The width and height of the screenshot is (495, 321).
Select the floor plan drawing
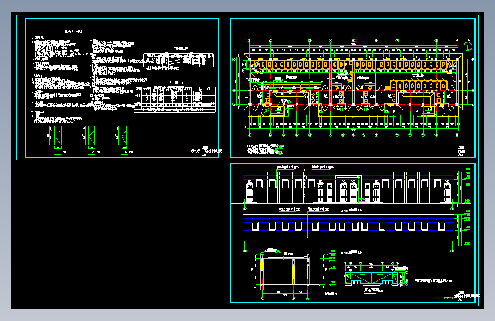point(353,88)
